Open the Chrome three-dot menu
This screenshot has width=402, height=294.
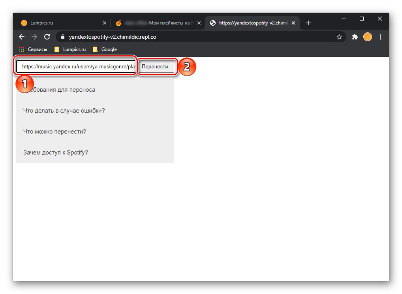380,37
